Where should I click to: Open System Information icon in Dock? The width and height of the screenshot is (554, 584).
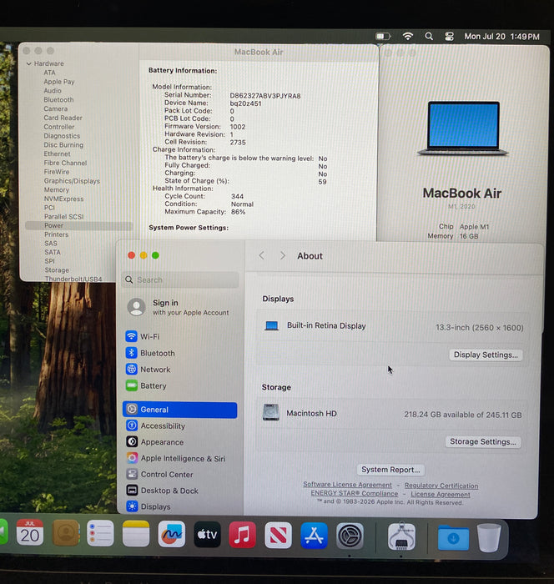pyautogui.click(x=401, y=536)
